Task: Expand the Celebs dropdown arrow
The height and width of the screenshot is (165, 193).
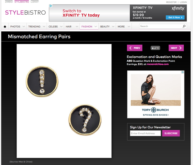Action: click(61, 26)
